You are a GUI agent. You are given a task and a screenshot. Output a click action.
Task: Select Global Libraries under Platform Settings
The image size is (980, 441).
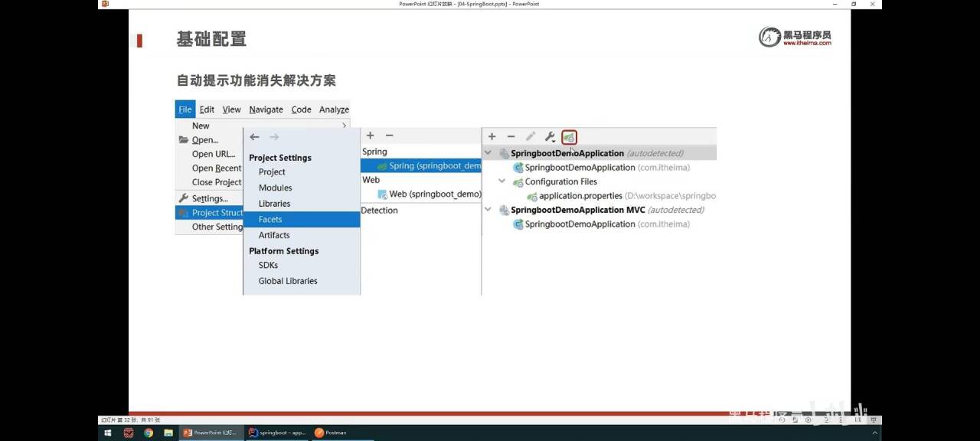pyautogui.click(x=288, y=281)
